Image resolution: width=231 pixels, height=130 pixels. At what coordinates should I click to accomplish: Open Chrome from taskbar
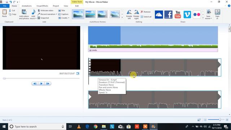click(95, 126)
